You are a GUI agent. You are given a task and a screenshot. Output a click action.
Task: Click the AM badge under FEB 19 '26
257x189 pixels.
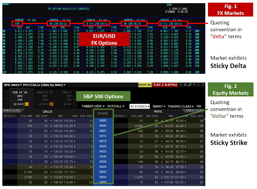click(x=27, y=104)
